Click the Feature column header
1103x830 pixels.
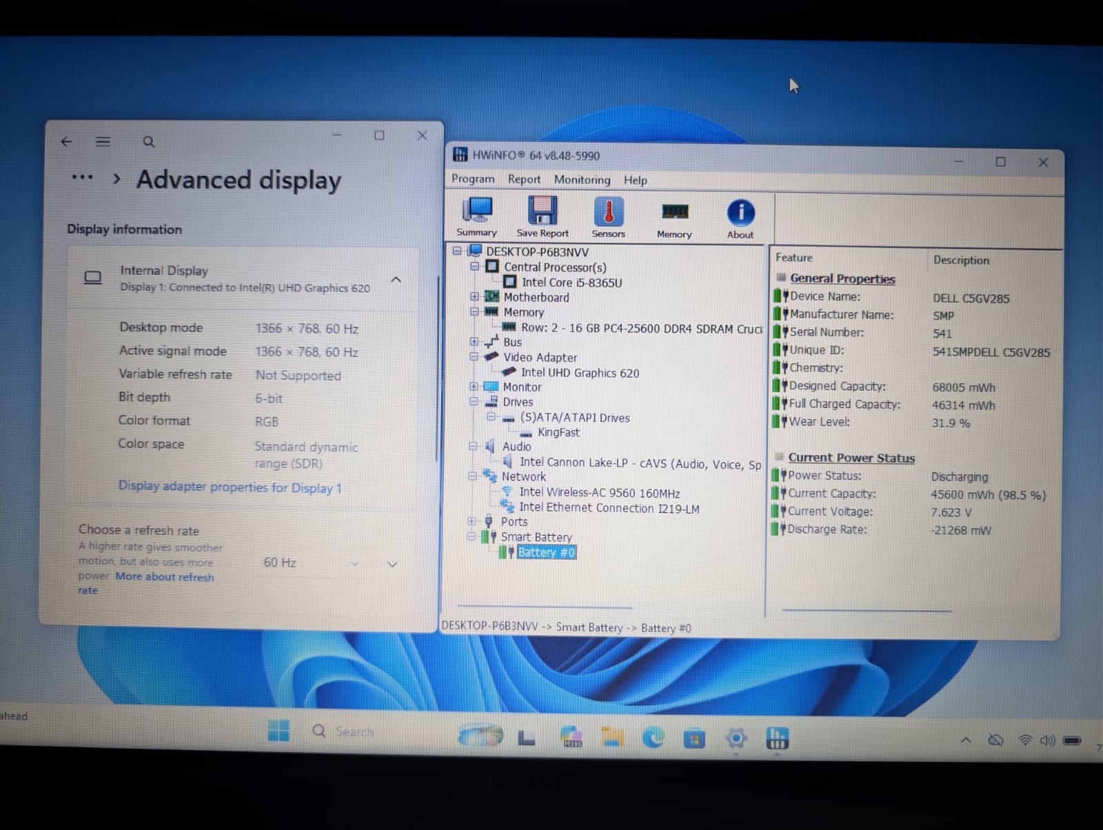(x=793, y=257)
